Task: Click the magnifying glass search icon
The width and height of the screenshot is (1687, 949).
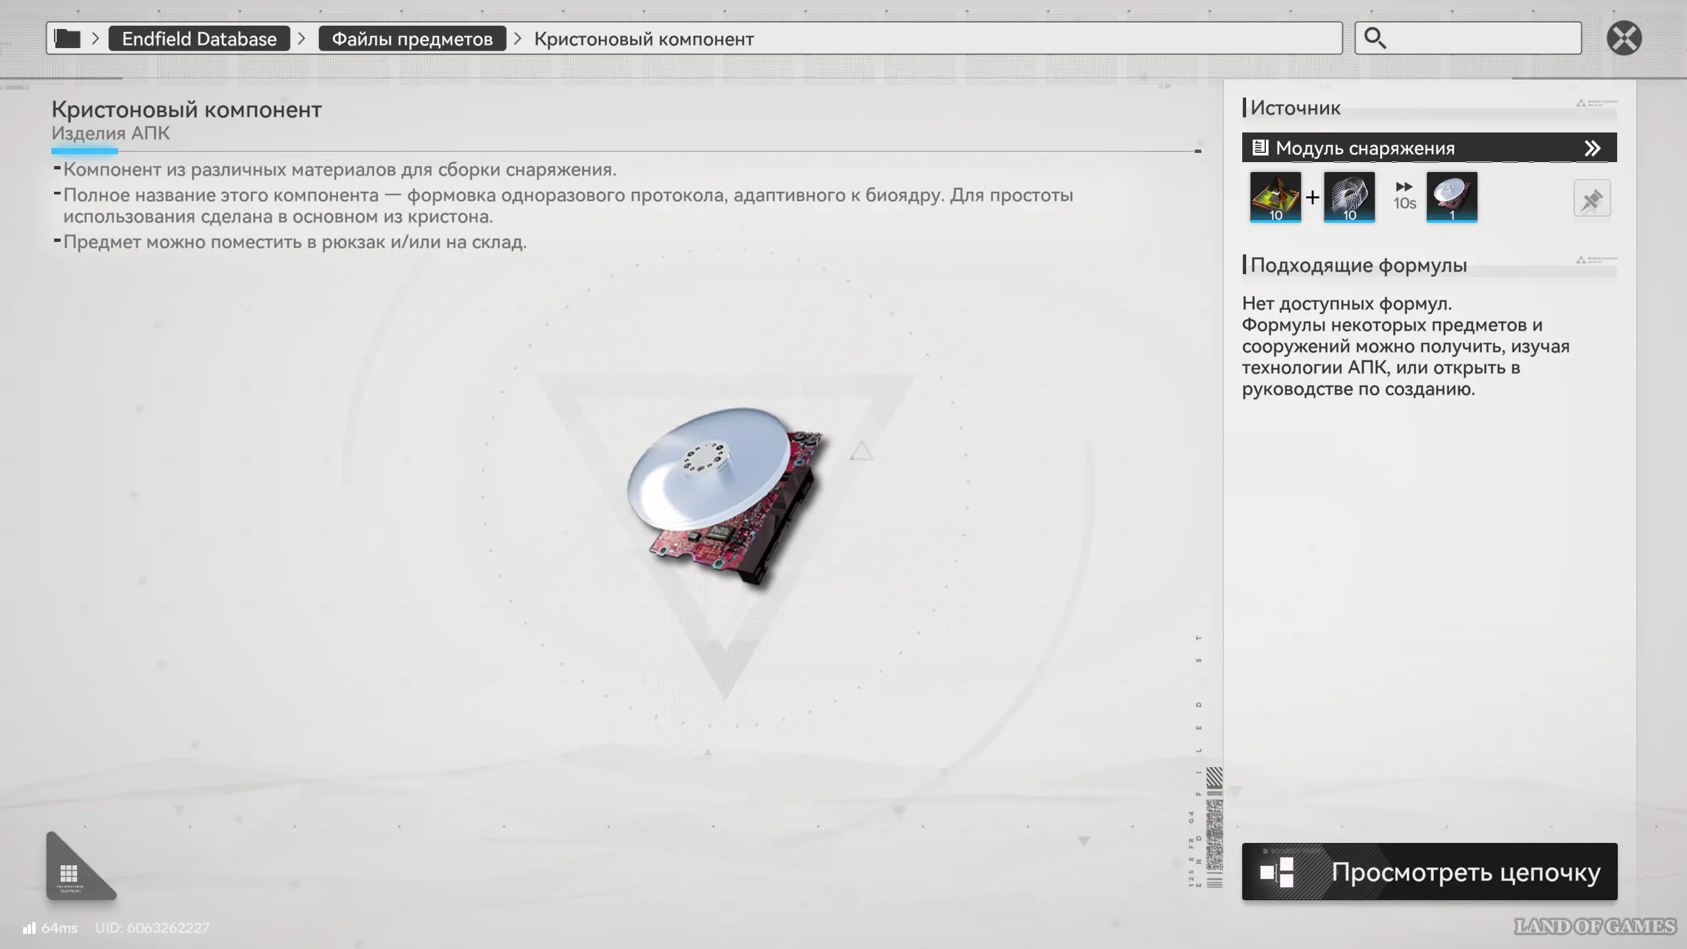Action: click(1374, 38)
